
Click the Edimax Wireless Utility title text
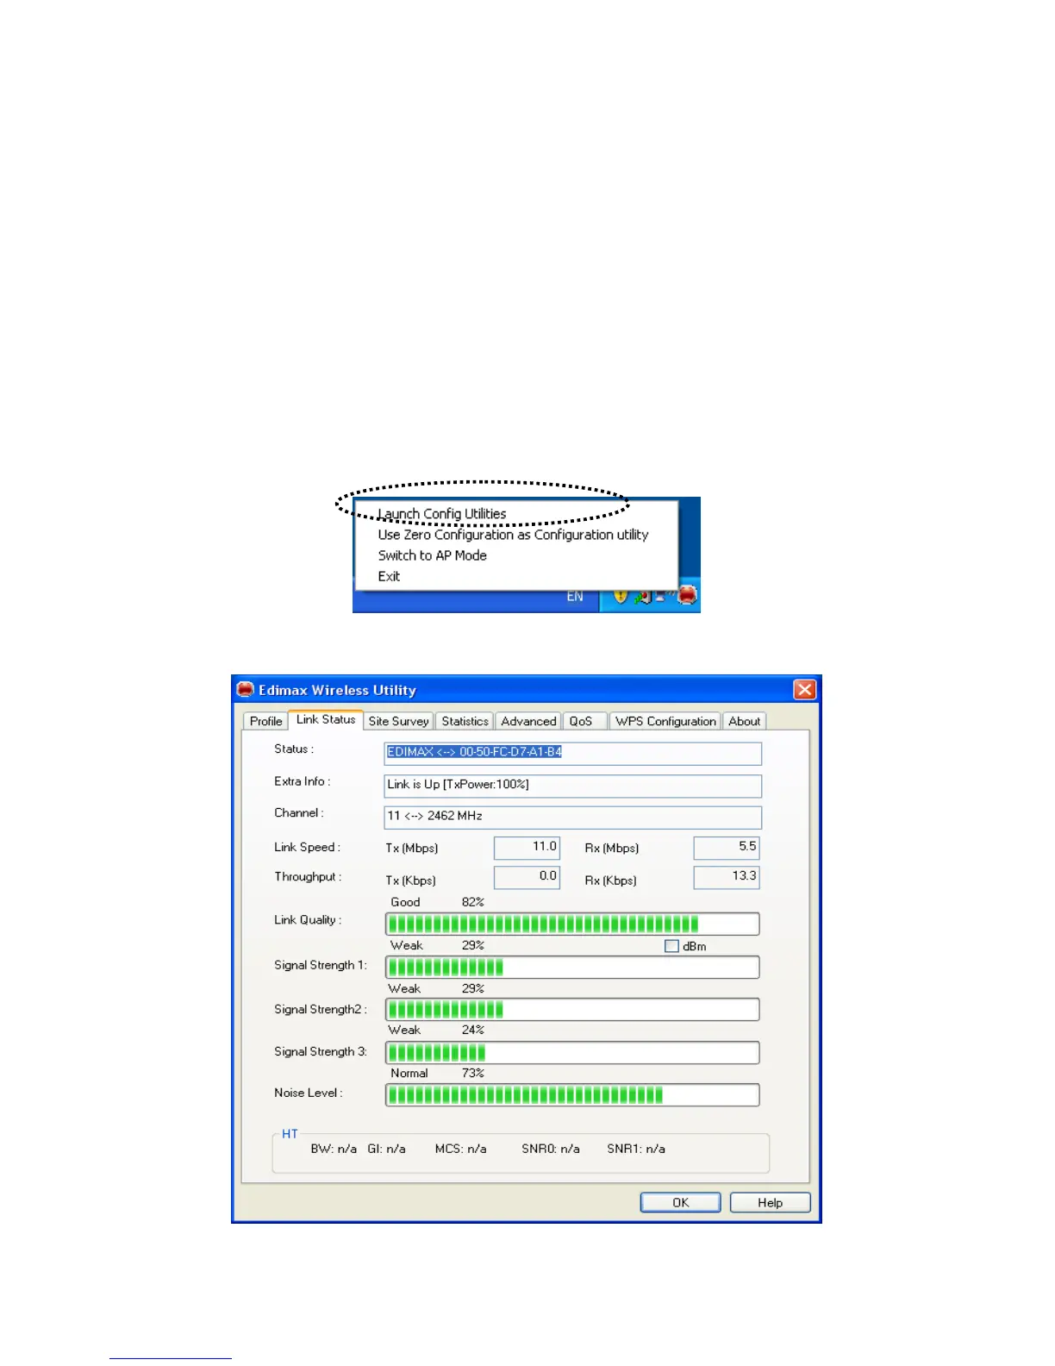tap(337, 690)
